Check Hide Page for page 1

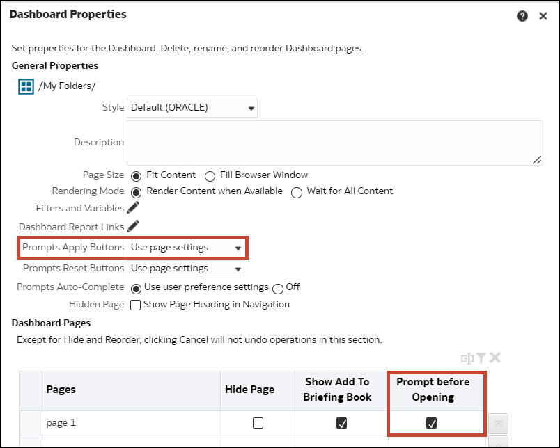(x=258, y=423)
